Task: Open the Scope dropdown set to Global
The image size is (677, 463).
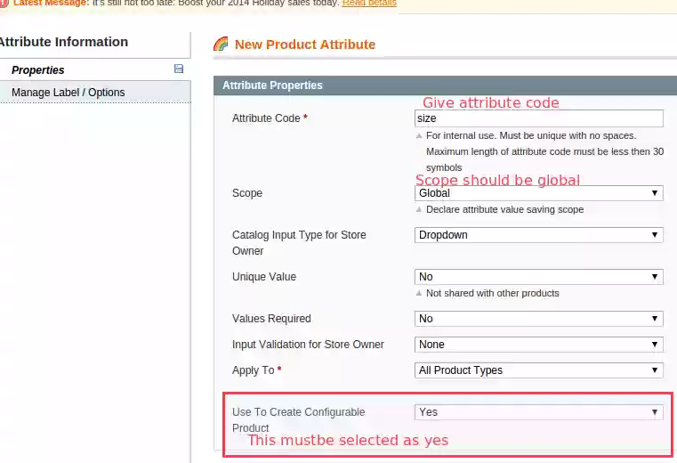Action: click(539, 193)
